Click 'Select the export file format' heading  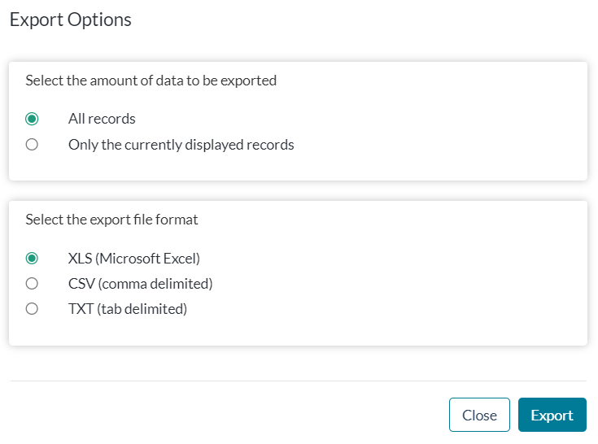point(111,220)
